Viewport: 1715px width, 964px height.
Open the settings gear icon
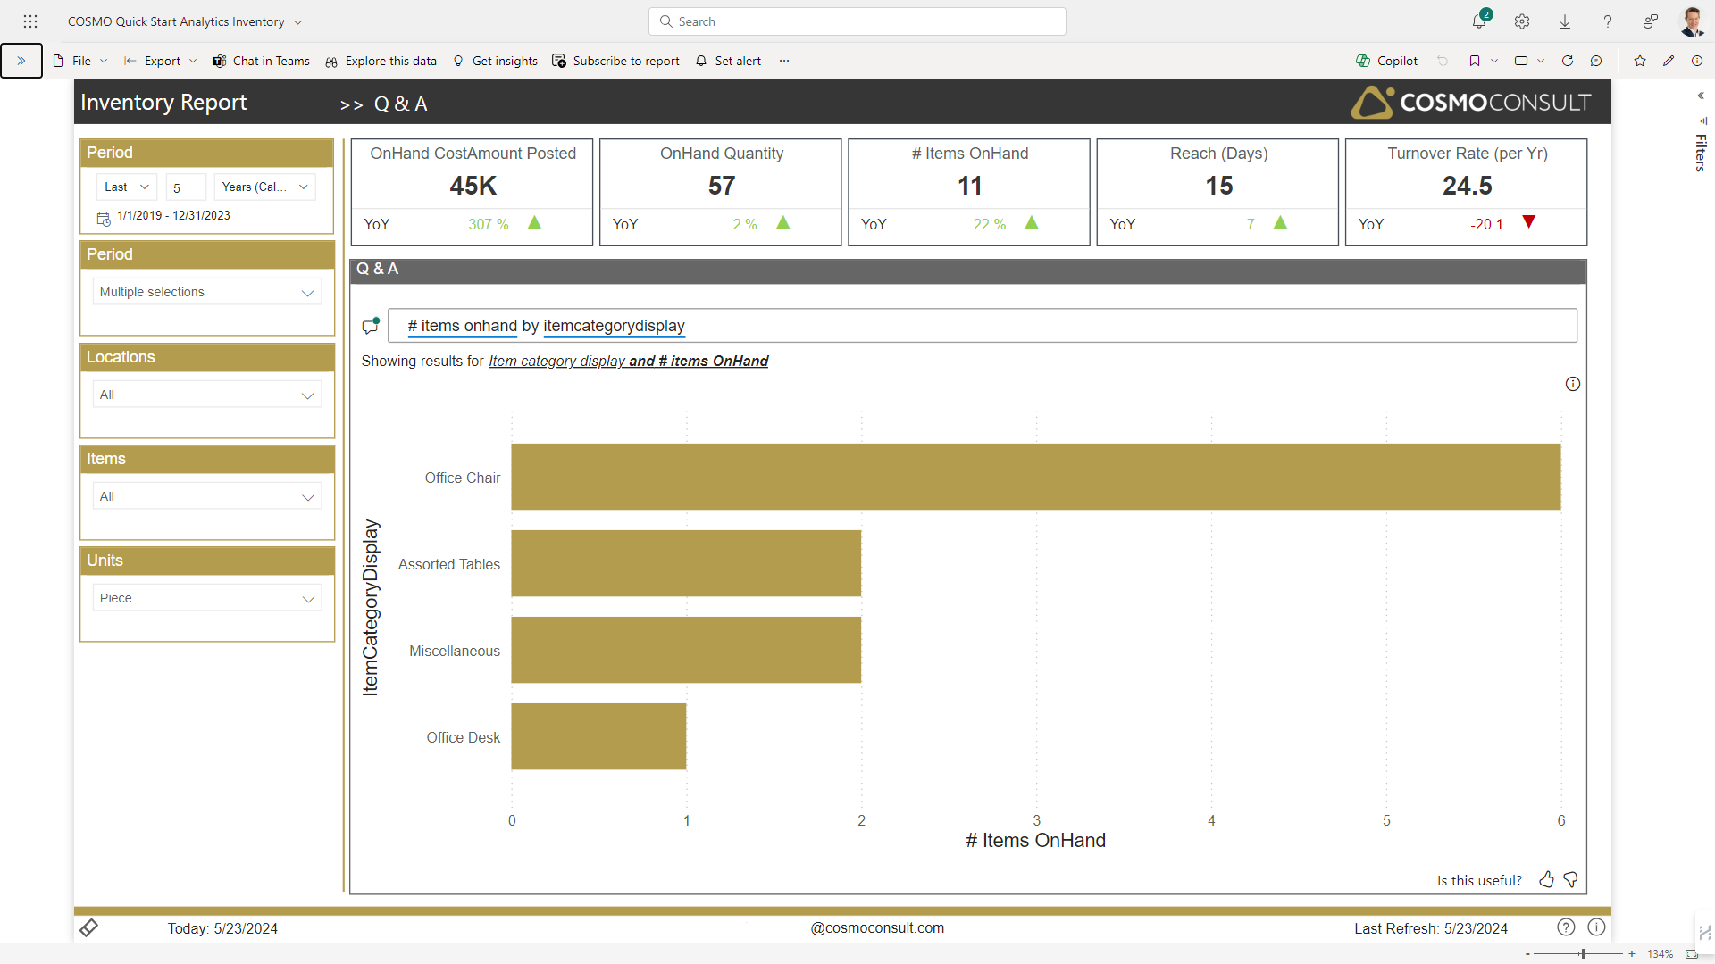[1522, 21]
